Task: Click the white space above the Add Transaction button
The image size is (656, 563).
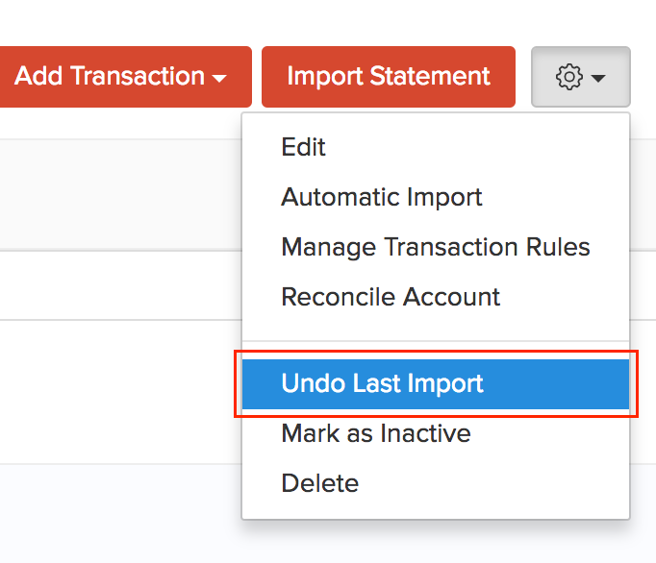Action: [125, 21]
